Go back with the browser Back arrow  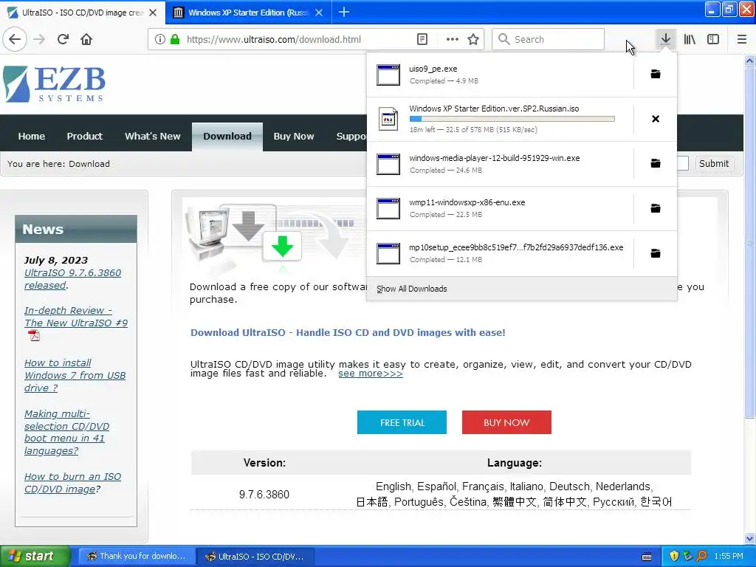[15, 39]
